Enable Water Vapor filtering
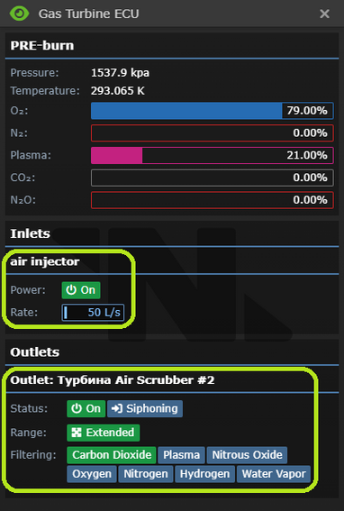 tap(274, 474)
